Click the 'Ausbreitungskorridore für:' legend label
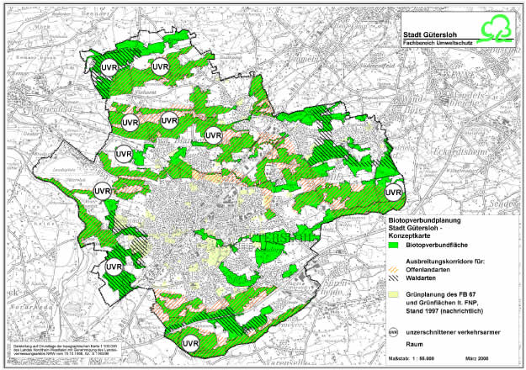The height and width of the screenshot is (370, 526). [447, 262]
